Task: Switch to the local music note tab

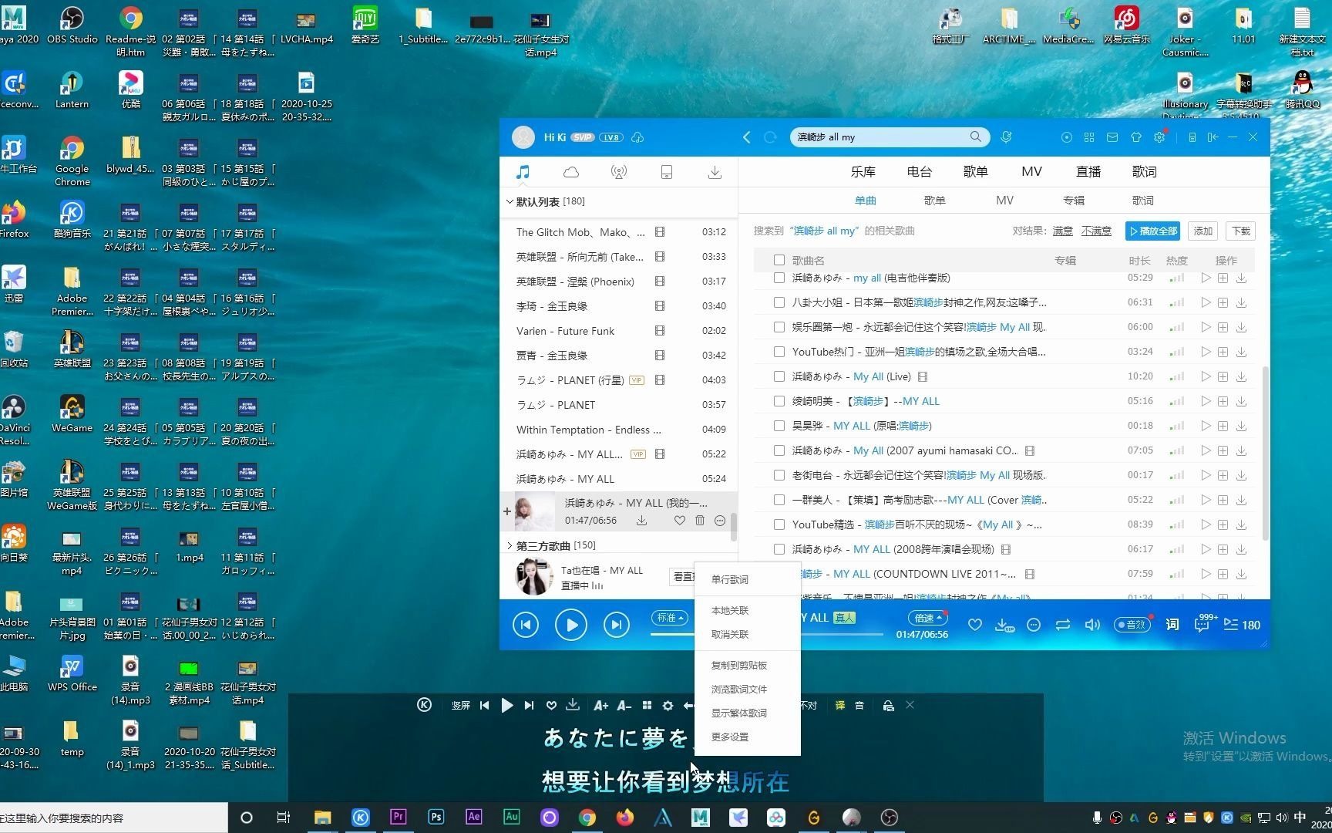Action: pos(523,172)
